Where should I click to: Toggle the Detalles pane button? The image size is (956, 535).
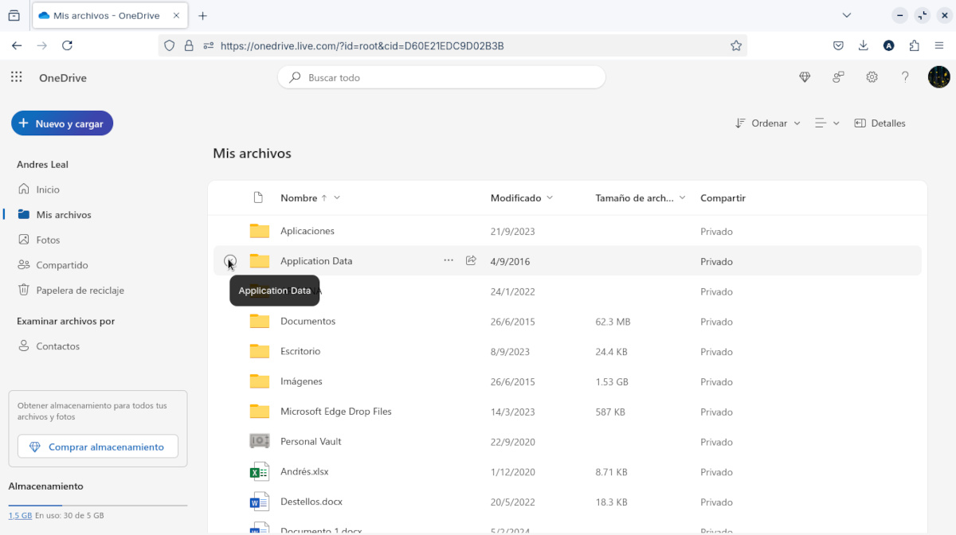pyautogui.click(x=880, y=123)
